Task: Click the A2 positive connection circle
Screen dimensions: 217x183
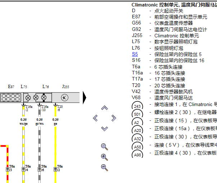Action: (137, 122)
